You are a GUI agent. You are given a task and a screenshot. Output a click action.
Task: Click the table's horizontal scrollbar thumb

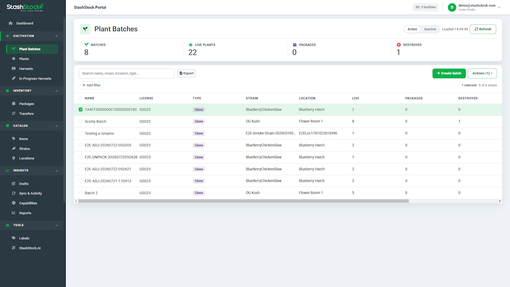click(243, 201)
